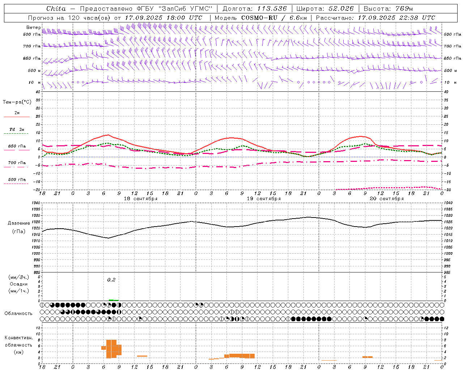Click the "(мм/3ч.)" precipitation unit label

point(19,277)
